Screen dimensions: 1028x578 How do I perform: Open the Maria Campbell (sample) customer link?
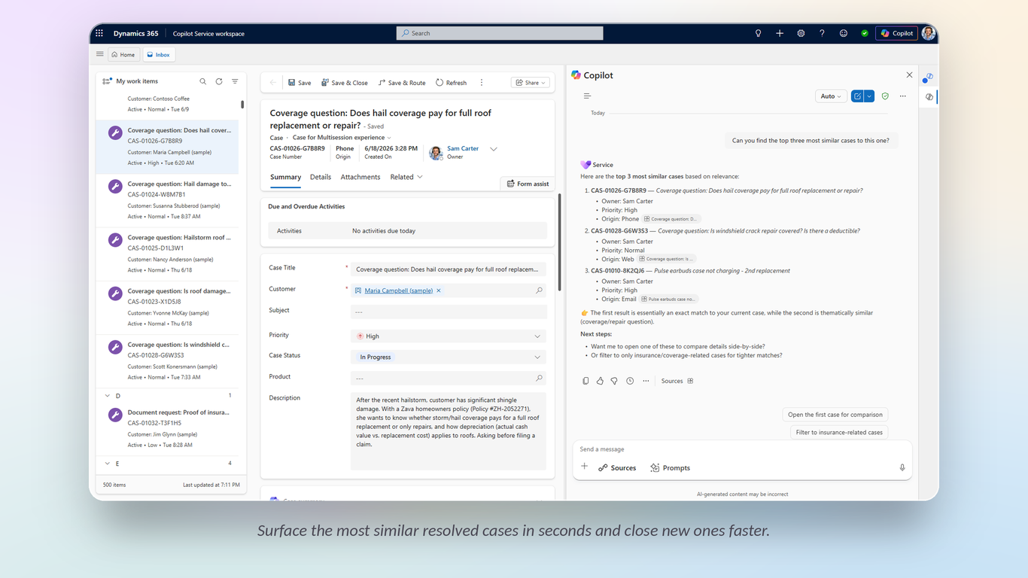tap(399, 291)
